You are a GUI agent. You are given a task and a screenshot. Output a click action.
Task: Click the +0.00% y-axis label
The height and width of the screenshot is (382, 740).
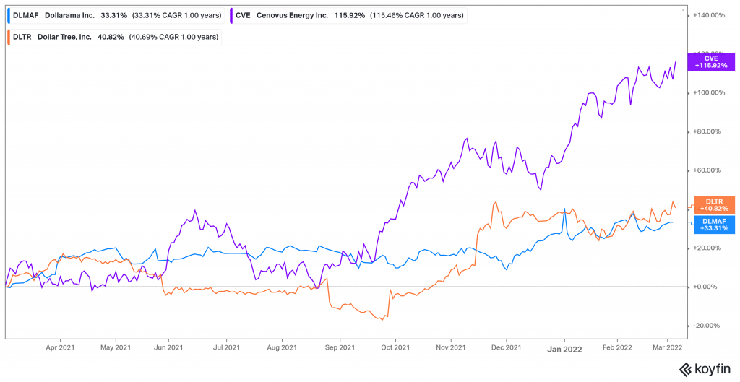[x=704, y=287]
